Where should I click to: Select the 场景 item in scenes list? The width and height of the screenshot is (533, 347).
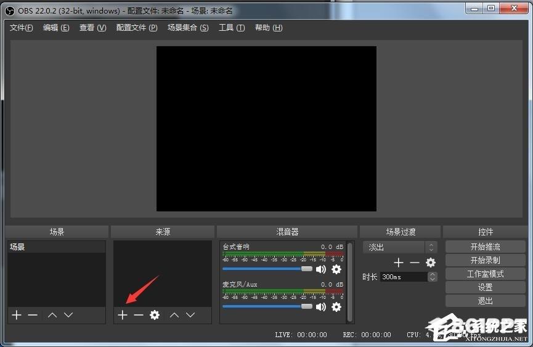[56, 247]
